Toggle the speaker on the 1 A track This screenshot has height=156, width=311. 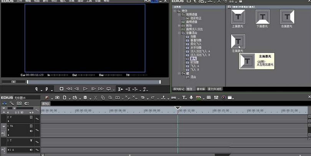point(31,150)
